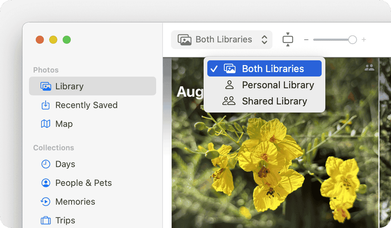Click the up-down chevron on library picker
The height and width of the screenshot is (228, 391).
point(264,39)
